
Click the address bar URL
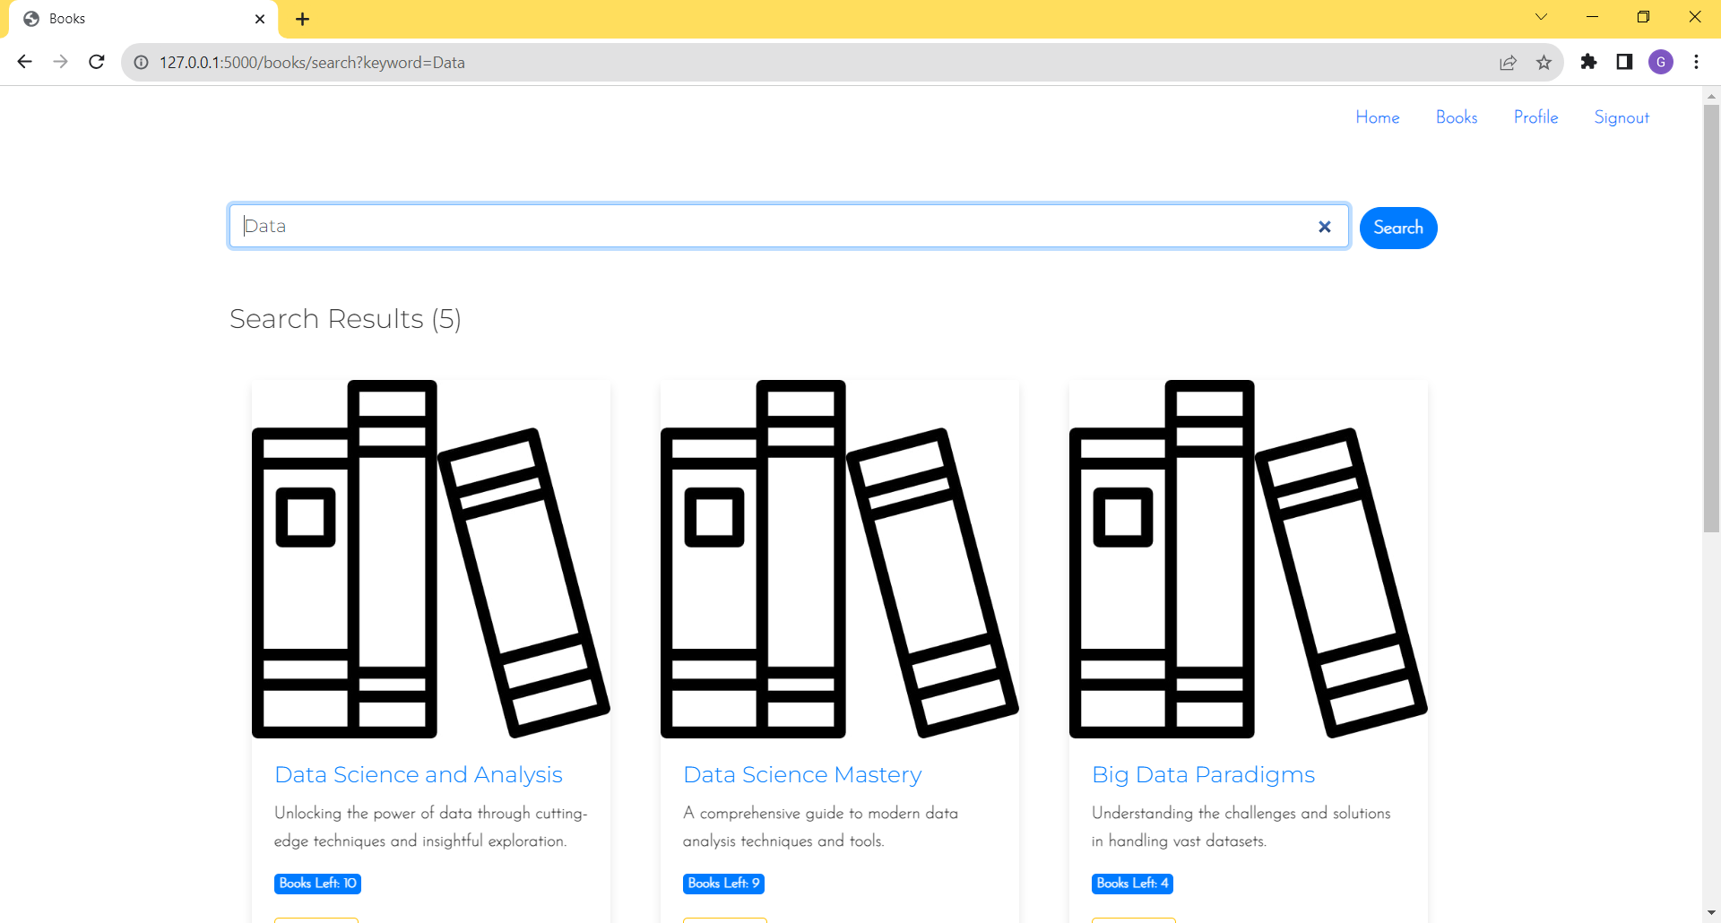click(x=312, y=63)
